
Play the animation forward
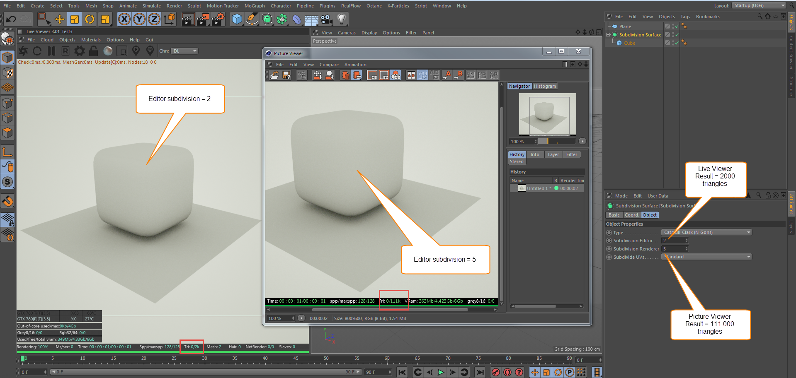click(441, 372)
